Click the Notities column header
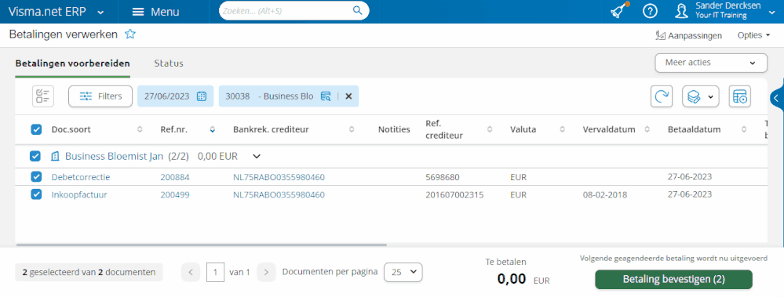 394,130
